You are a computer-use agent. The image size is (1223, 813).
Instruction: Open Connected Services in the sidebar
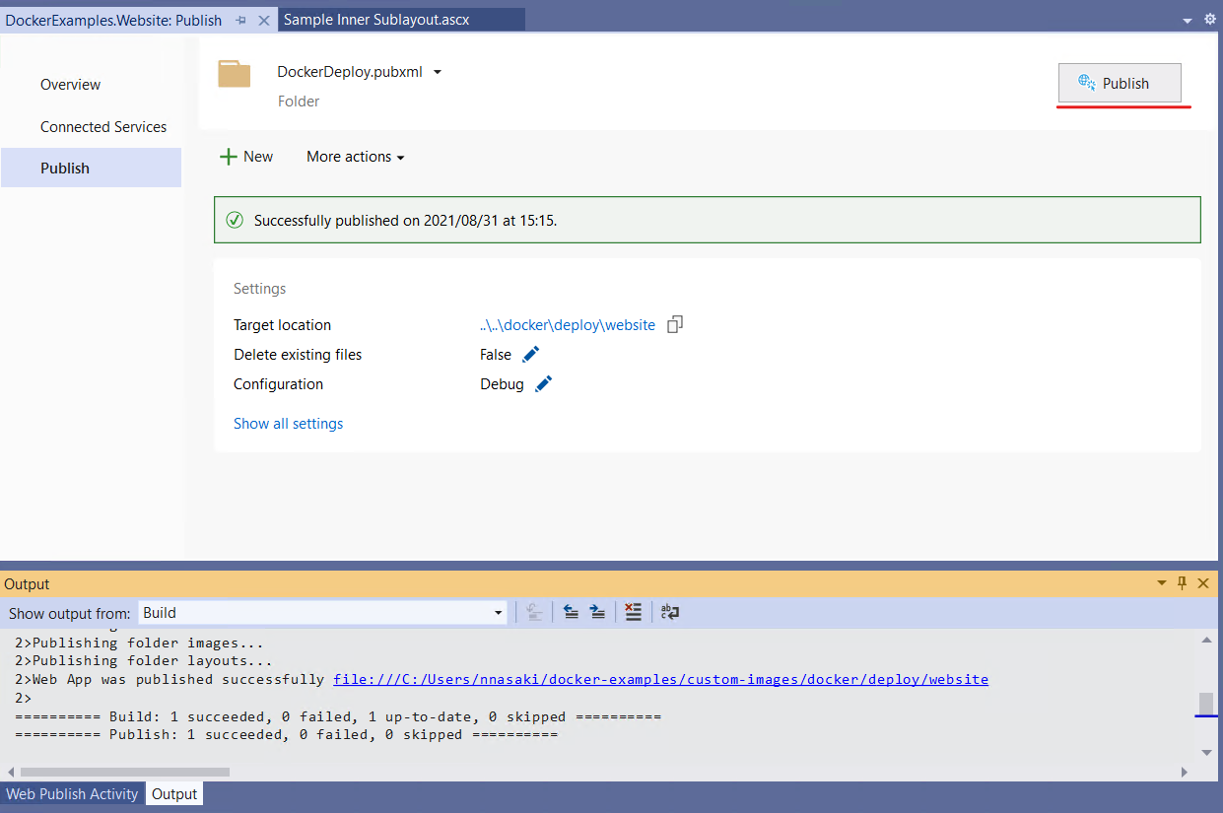(103, 127)
